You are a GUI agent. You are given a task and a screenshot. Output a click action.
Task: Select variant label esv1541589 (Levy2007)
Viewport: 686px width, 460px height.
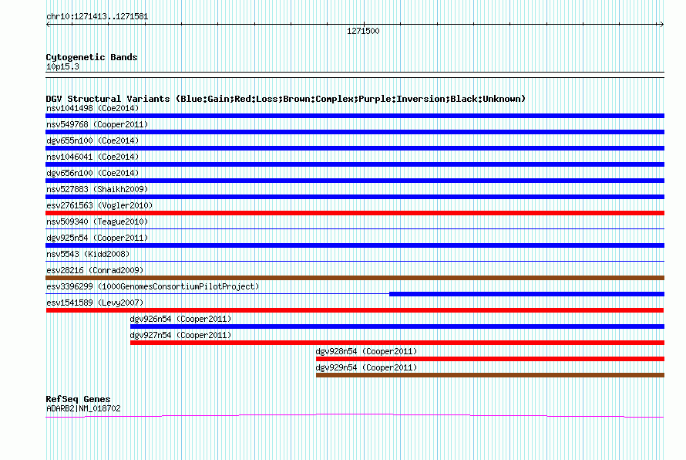pos(95,303)
